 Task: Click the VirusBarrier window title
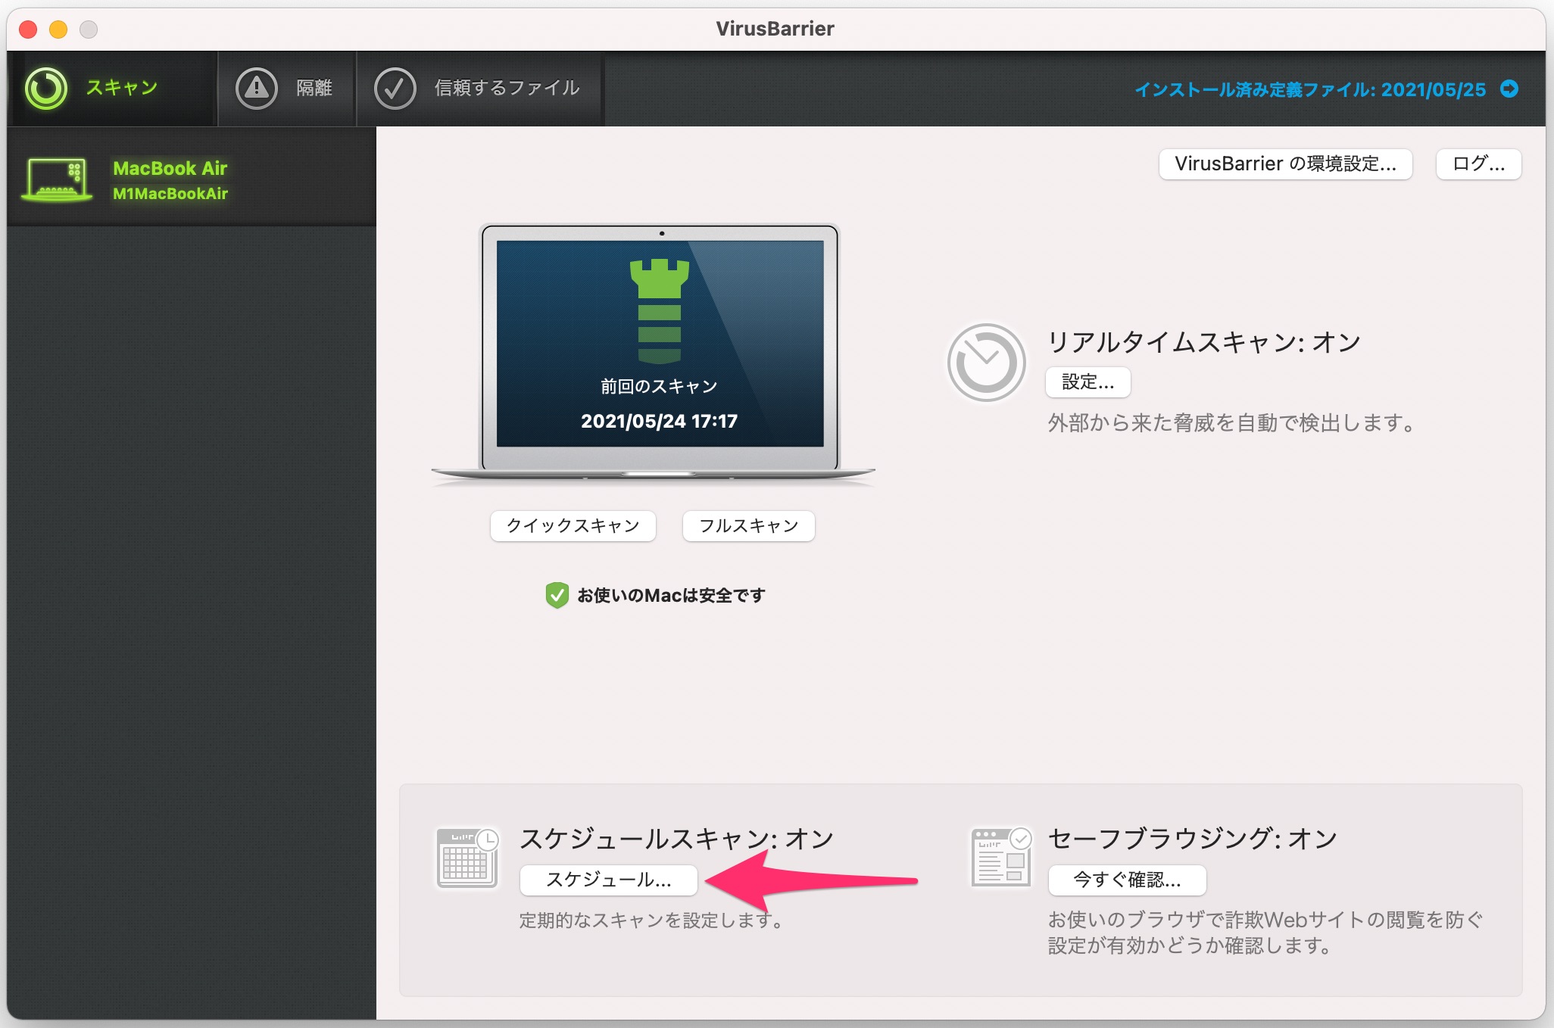[775, 29]
